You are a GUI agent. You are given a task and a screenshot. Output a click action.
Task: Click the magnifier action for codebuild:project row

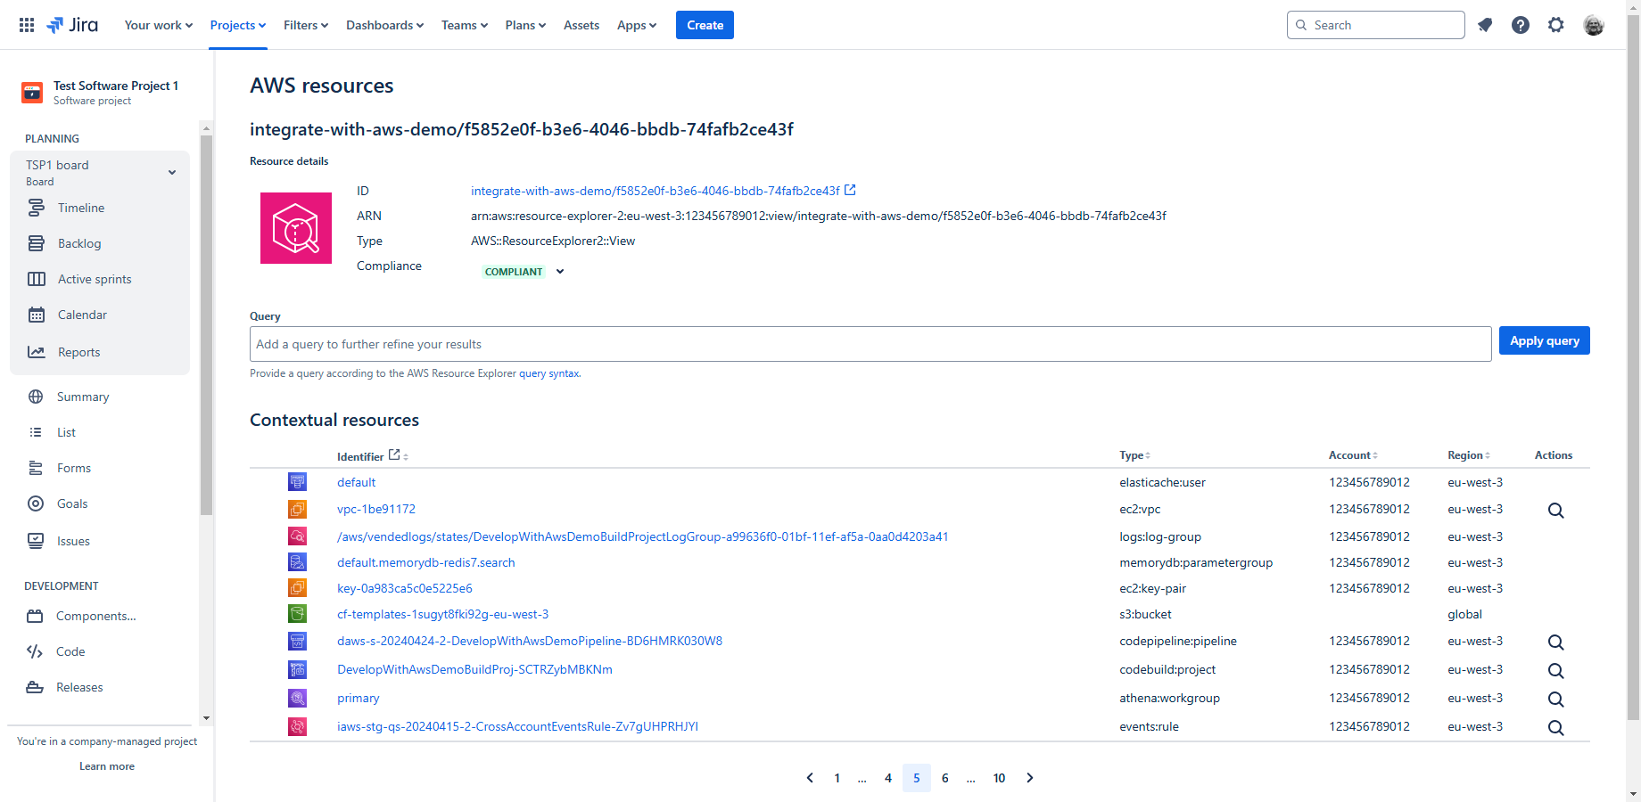point(1556,671)
